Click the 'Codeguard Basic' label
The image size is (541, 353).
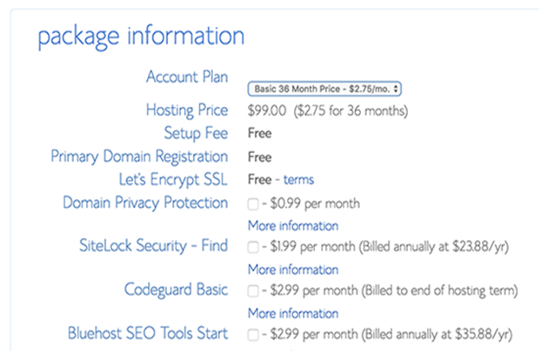tap(176, 290)
